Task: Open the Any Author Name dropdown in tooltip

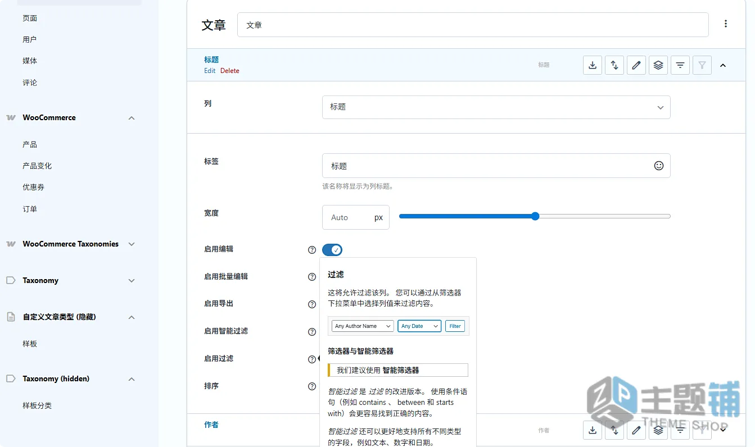Action: (x=363, y=326)
